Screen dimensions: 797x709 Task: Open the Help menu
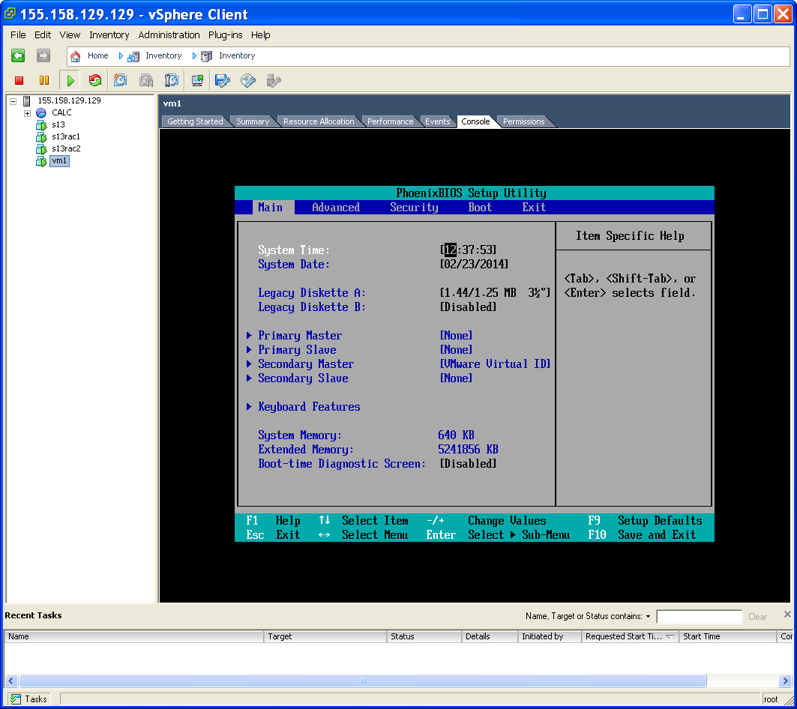coord(260,35)
